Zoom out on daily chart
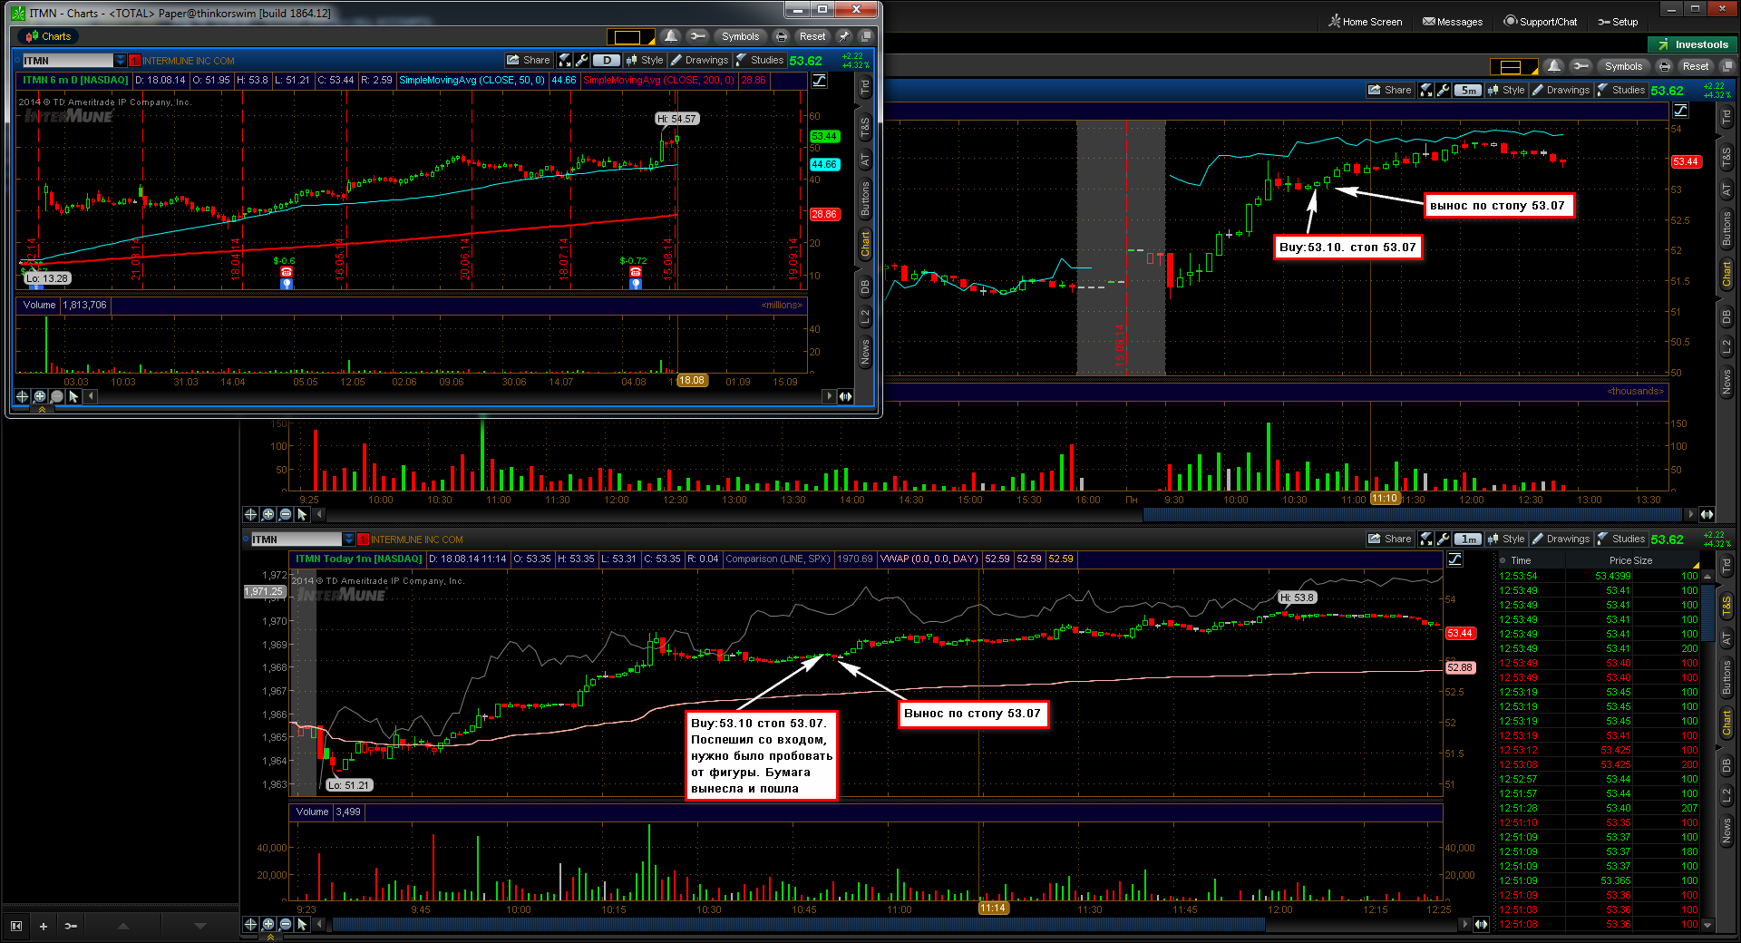 pos(57,396)
